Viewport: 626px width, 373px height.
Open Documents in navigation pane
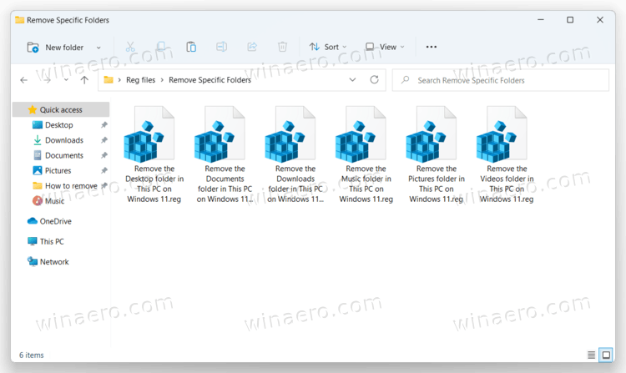(x=64, y=155)
